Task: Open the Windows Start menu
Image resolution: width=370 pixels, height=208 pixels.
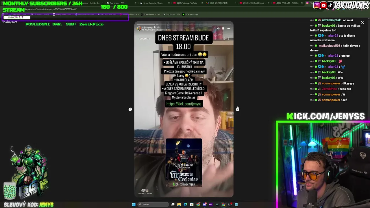Action: click(134, 205)
